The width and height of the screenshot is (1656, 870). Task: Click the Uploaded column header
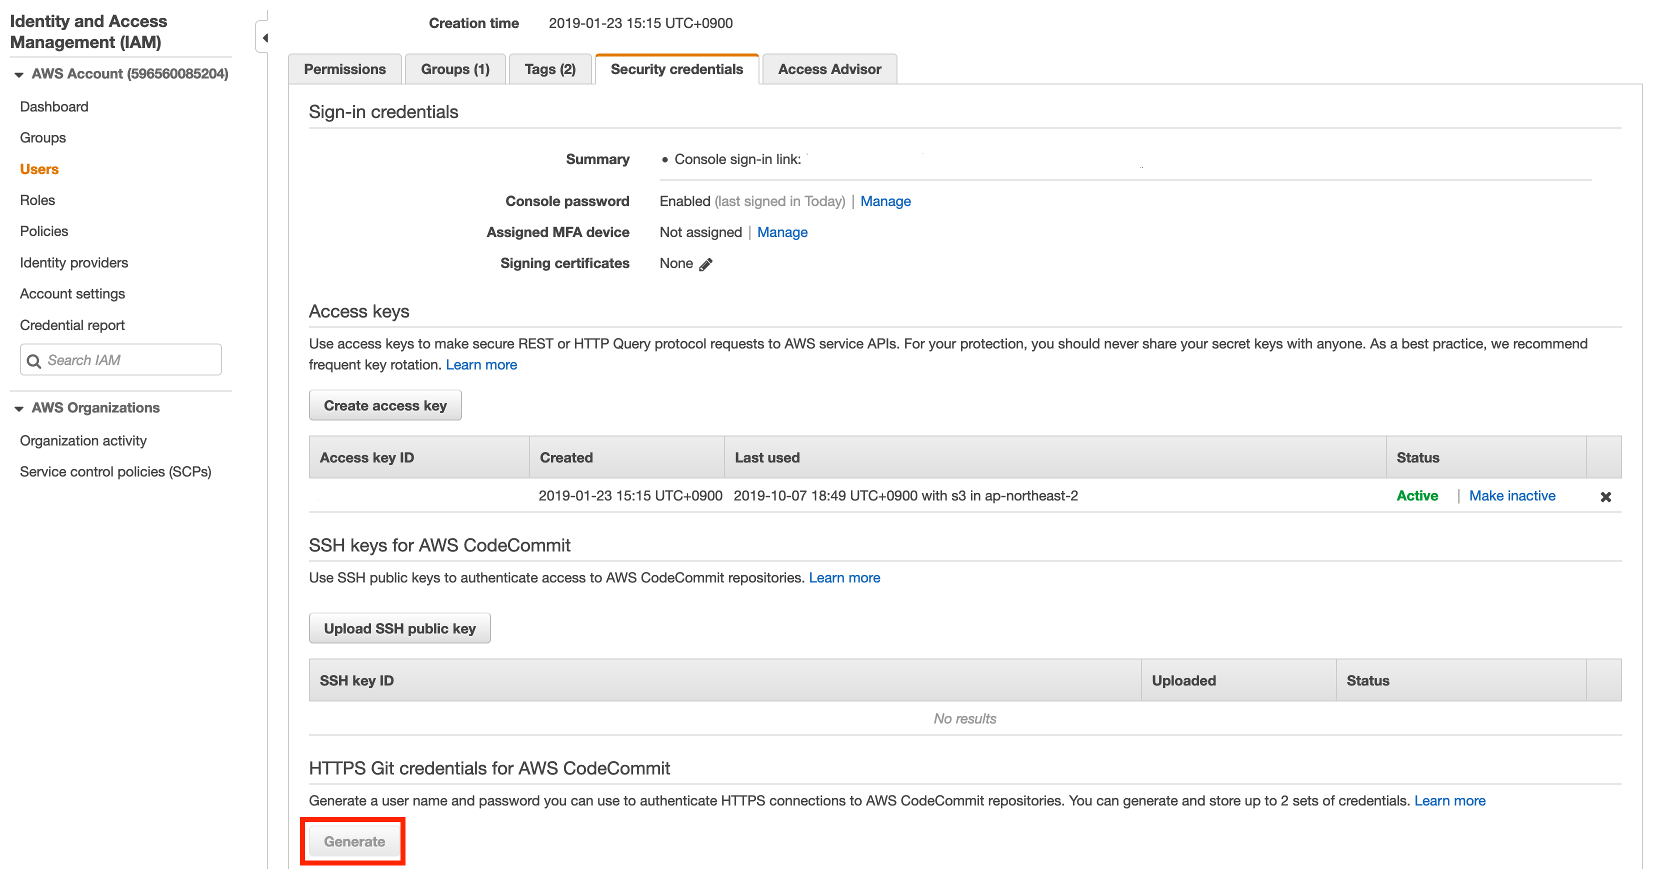[x=1238, y=680]
